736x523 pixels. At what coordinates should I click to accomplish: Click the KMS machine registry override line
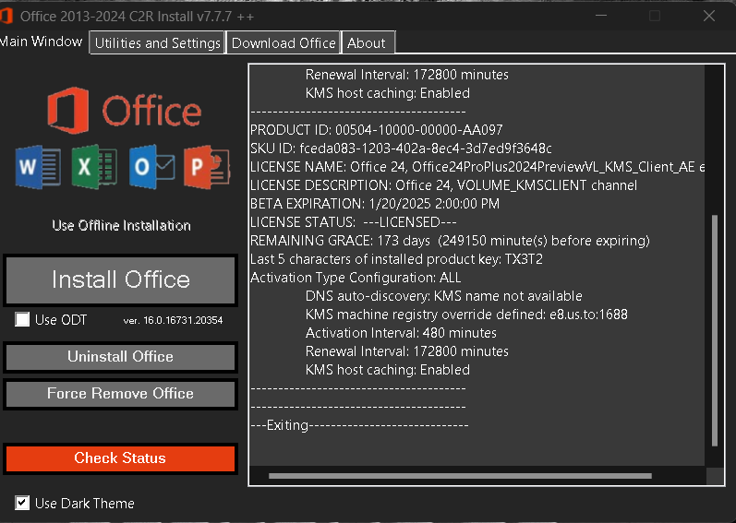click(x=466, y=315)
